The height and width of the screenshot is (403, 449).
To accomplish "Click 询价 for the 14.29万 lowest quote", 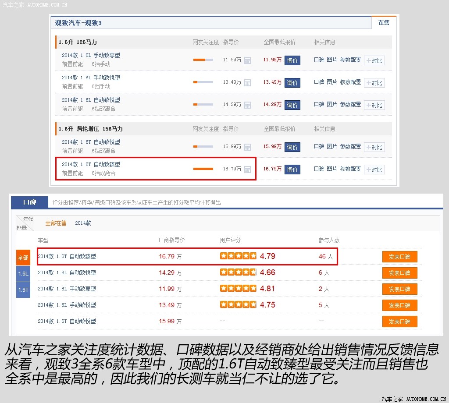I will [292, 105].
